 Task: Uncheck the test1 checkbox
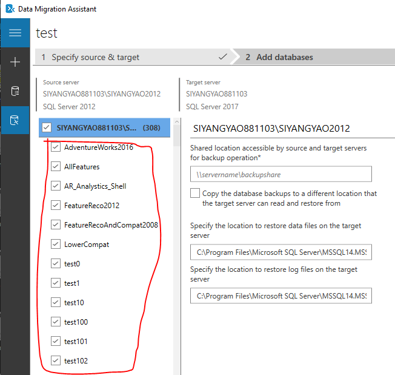point(55,283)
